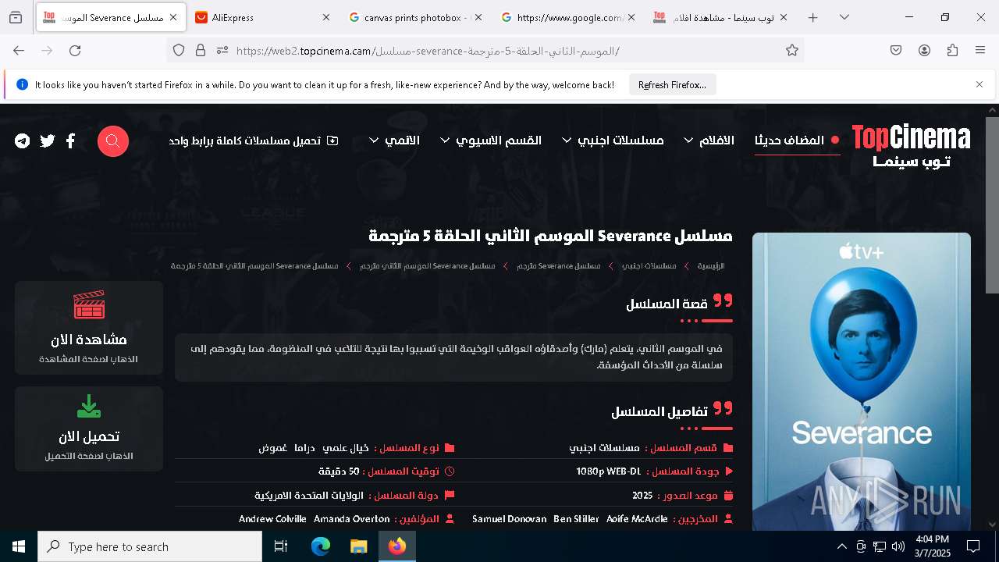Open the دراما genre link

pos(304,448)
